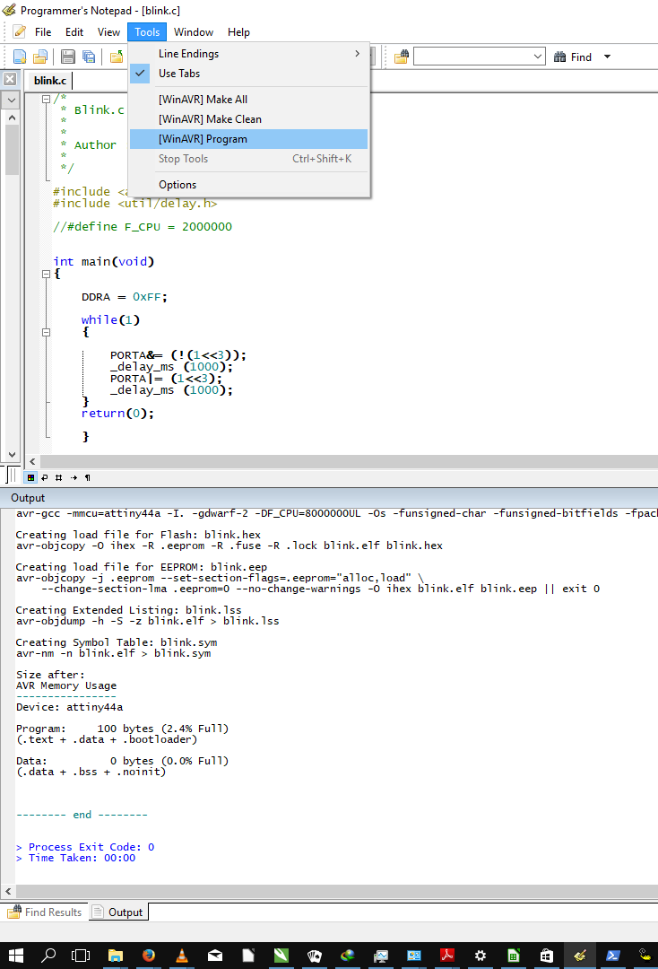The width and height of the screenshot is (658, 969).
Task: Run [WinAVR] Make Clean
Action: click(x=248, y=119)
